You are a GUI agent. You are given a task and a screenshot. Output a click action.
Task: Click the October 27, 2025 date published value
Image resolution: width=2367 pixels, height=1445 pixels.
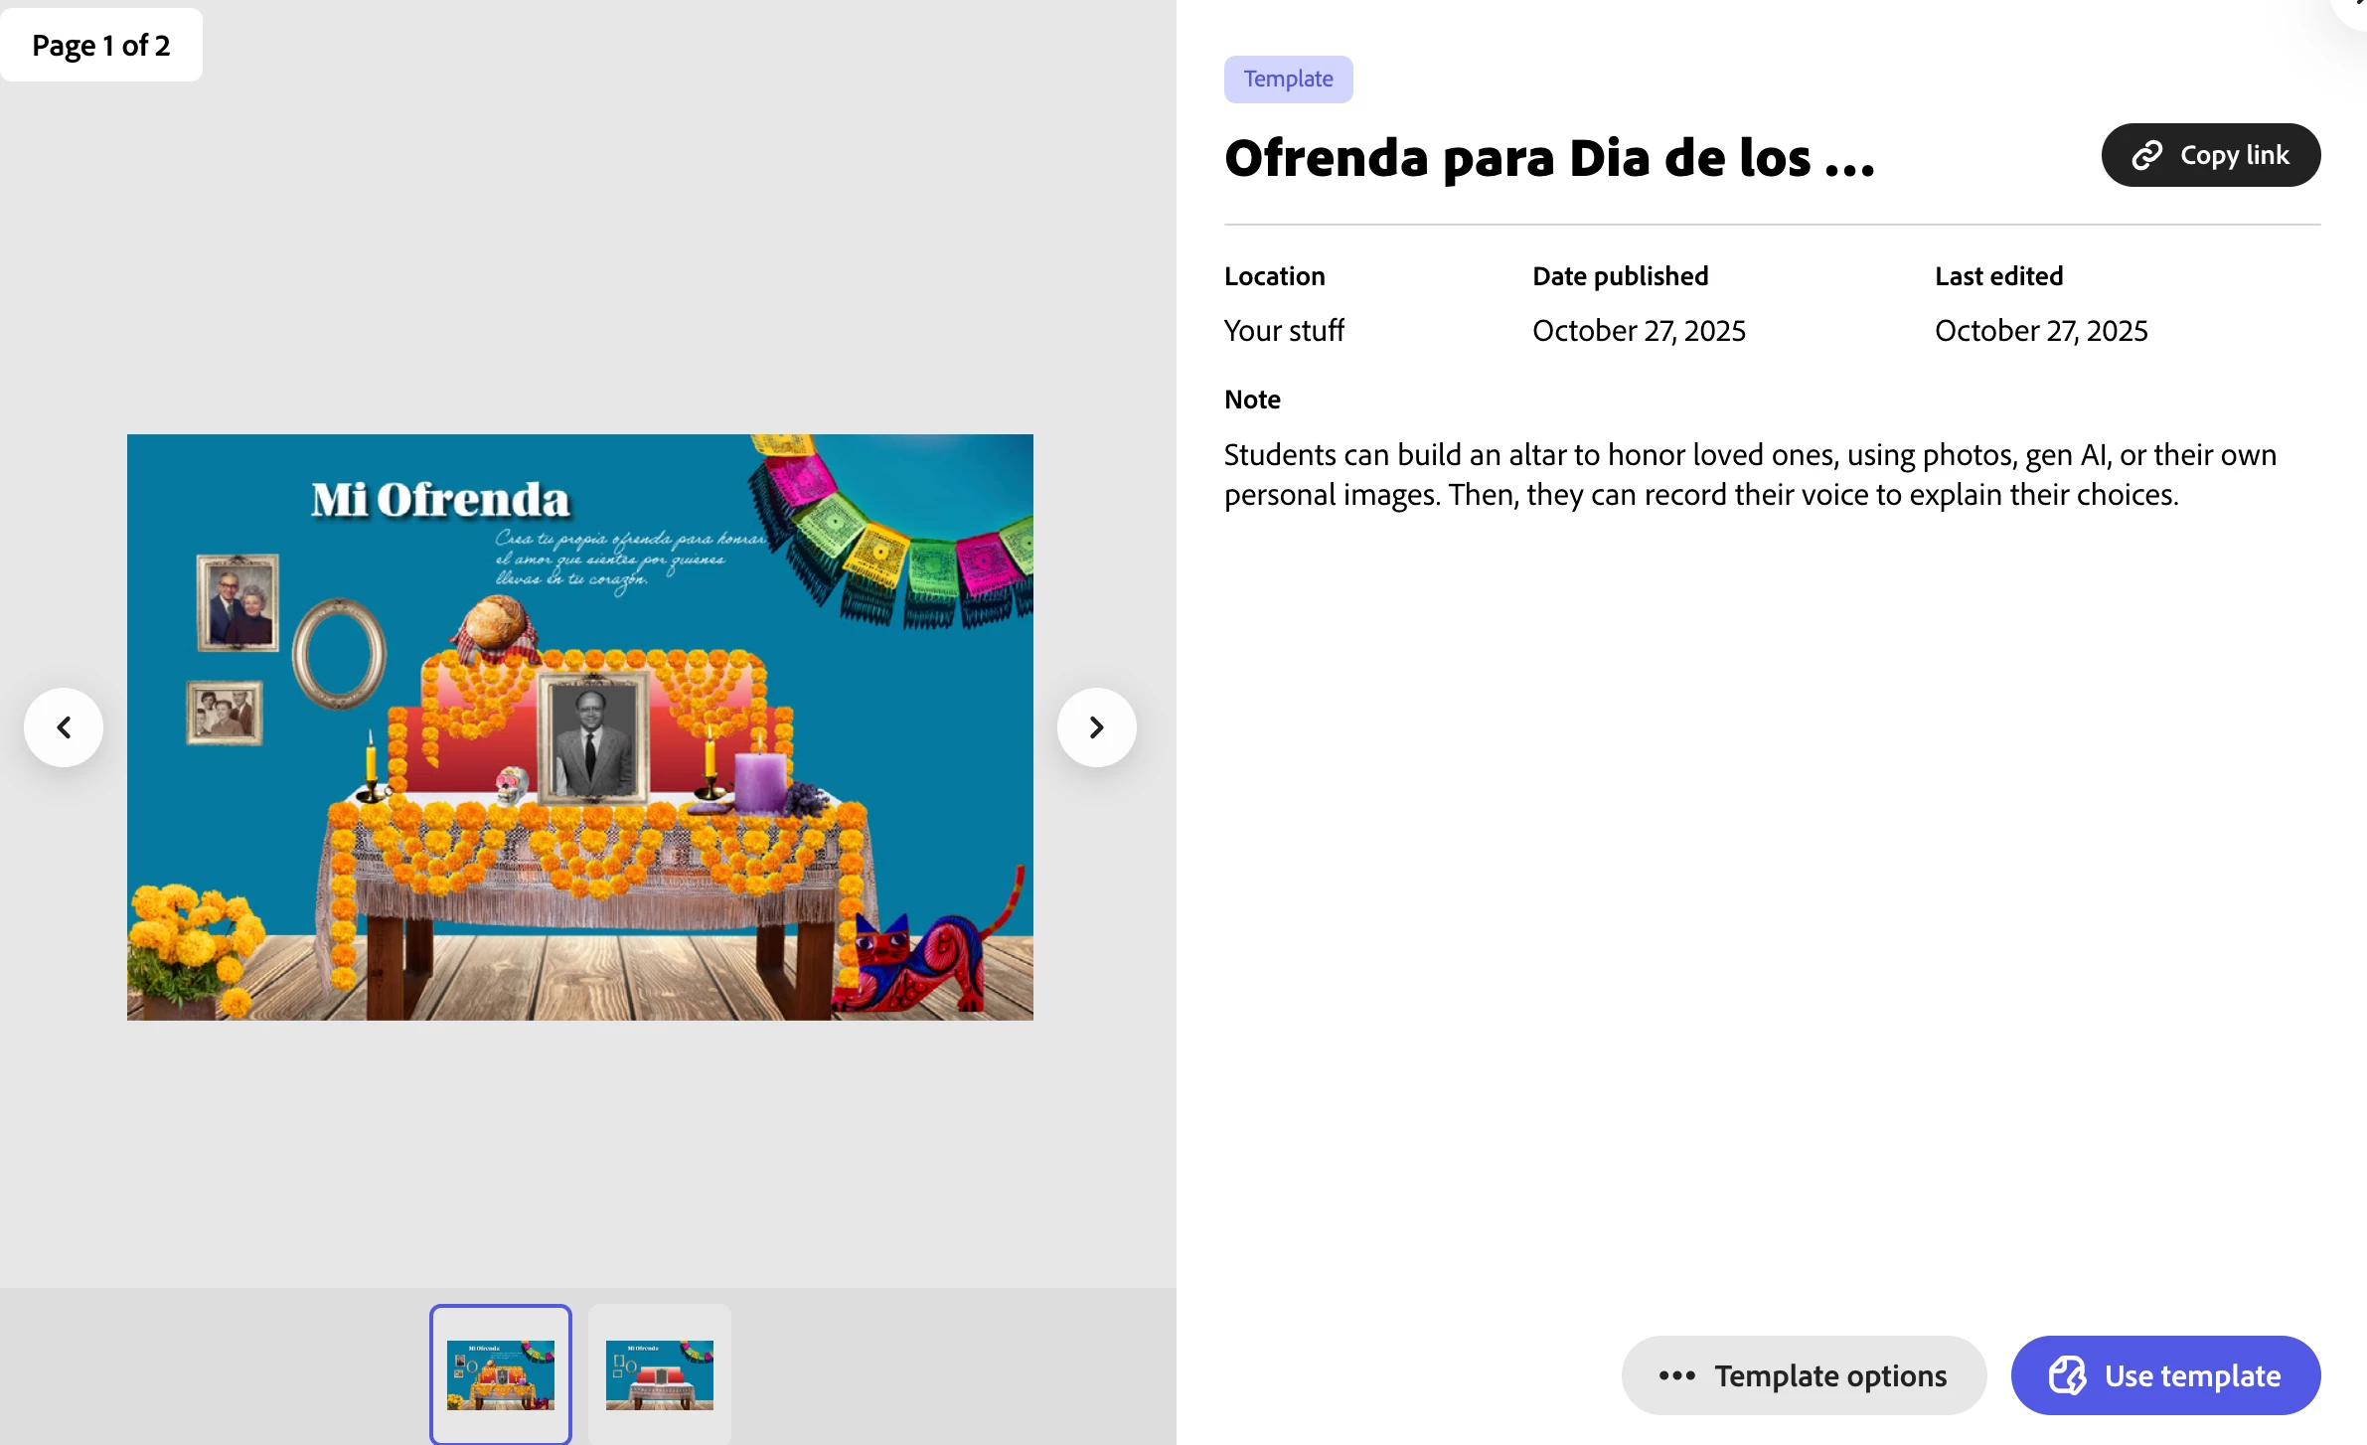pyautogui.click(x=1639, y=331)
